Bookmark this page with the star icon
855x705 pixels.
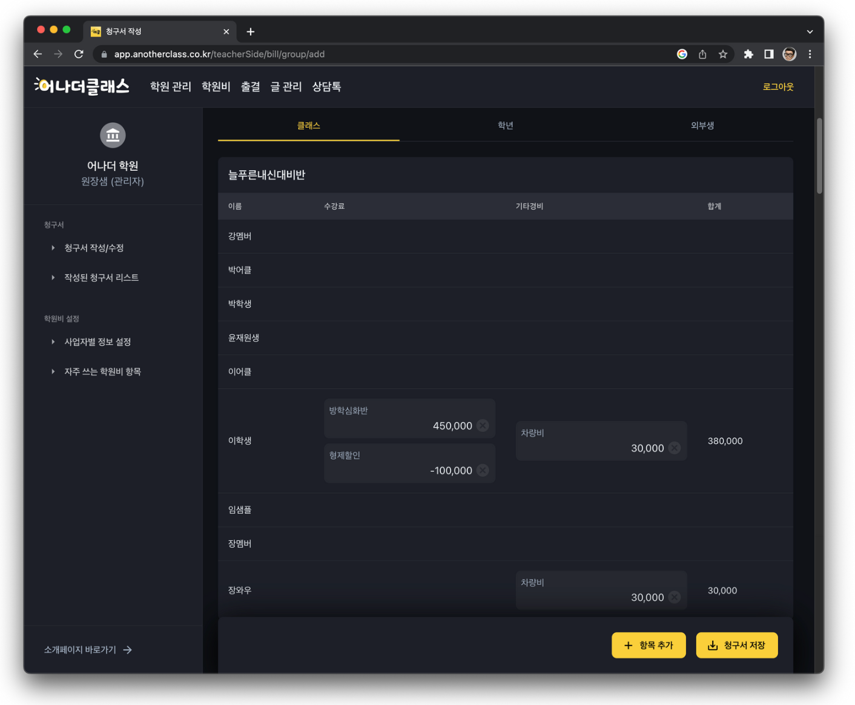(x=723, y=54)
